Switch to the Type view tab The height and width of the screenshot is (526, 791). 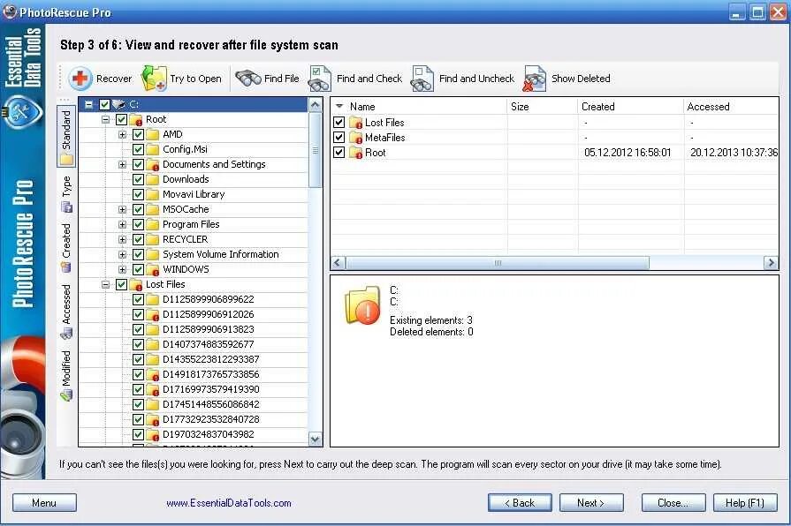[66, 194]
